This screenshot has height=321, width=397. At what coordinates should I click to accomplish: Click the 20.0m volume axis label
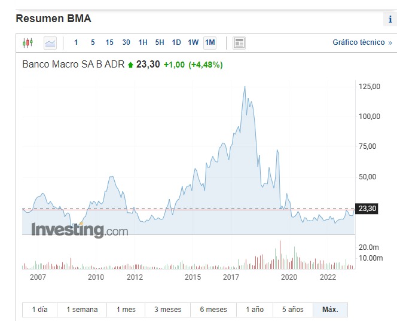pyautogui.click(x=369, y=247)
